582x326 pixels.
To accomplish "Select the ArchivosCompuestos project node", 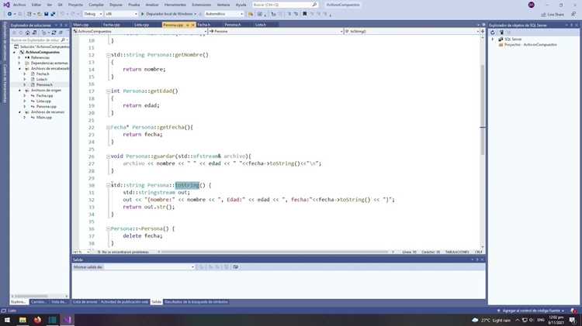I will tap(43, 52).
